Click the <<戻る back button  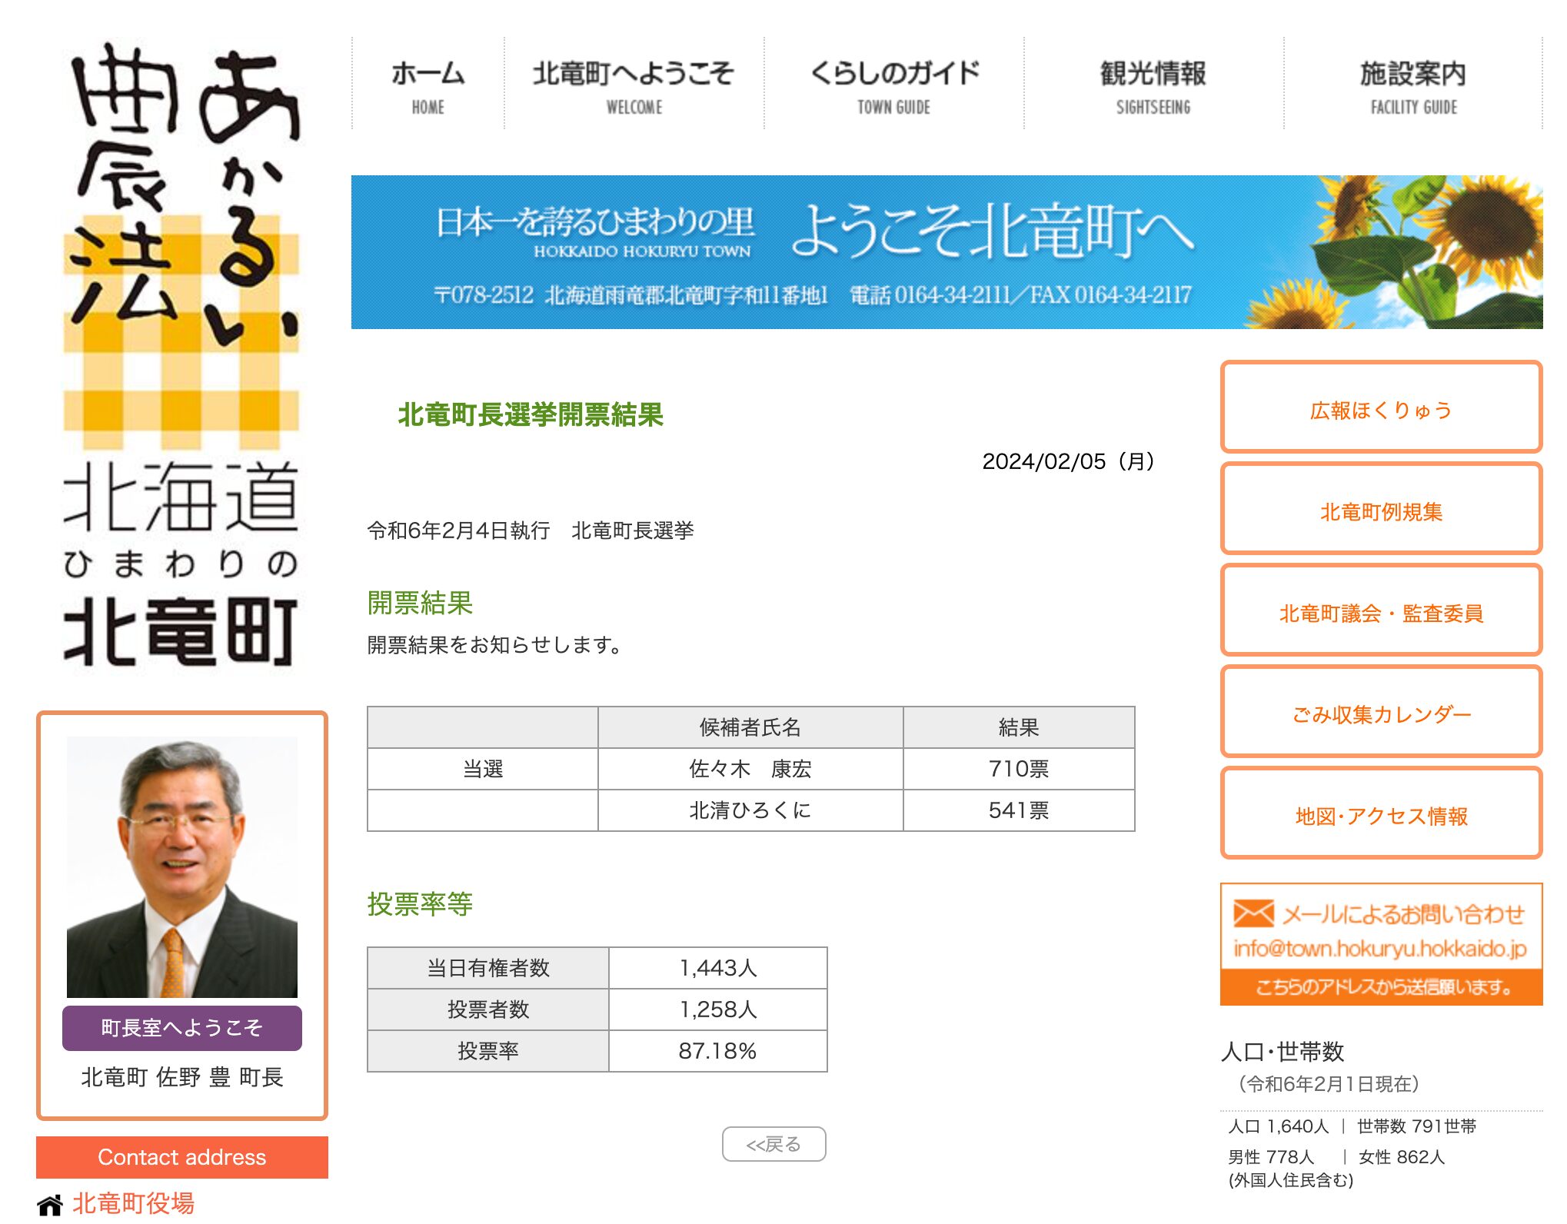coord(774,1144)
